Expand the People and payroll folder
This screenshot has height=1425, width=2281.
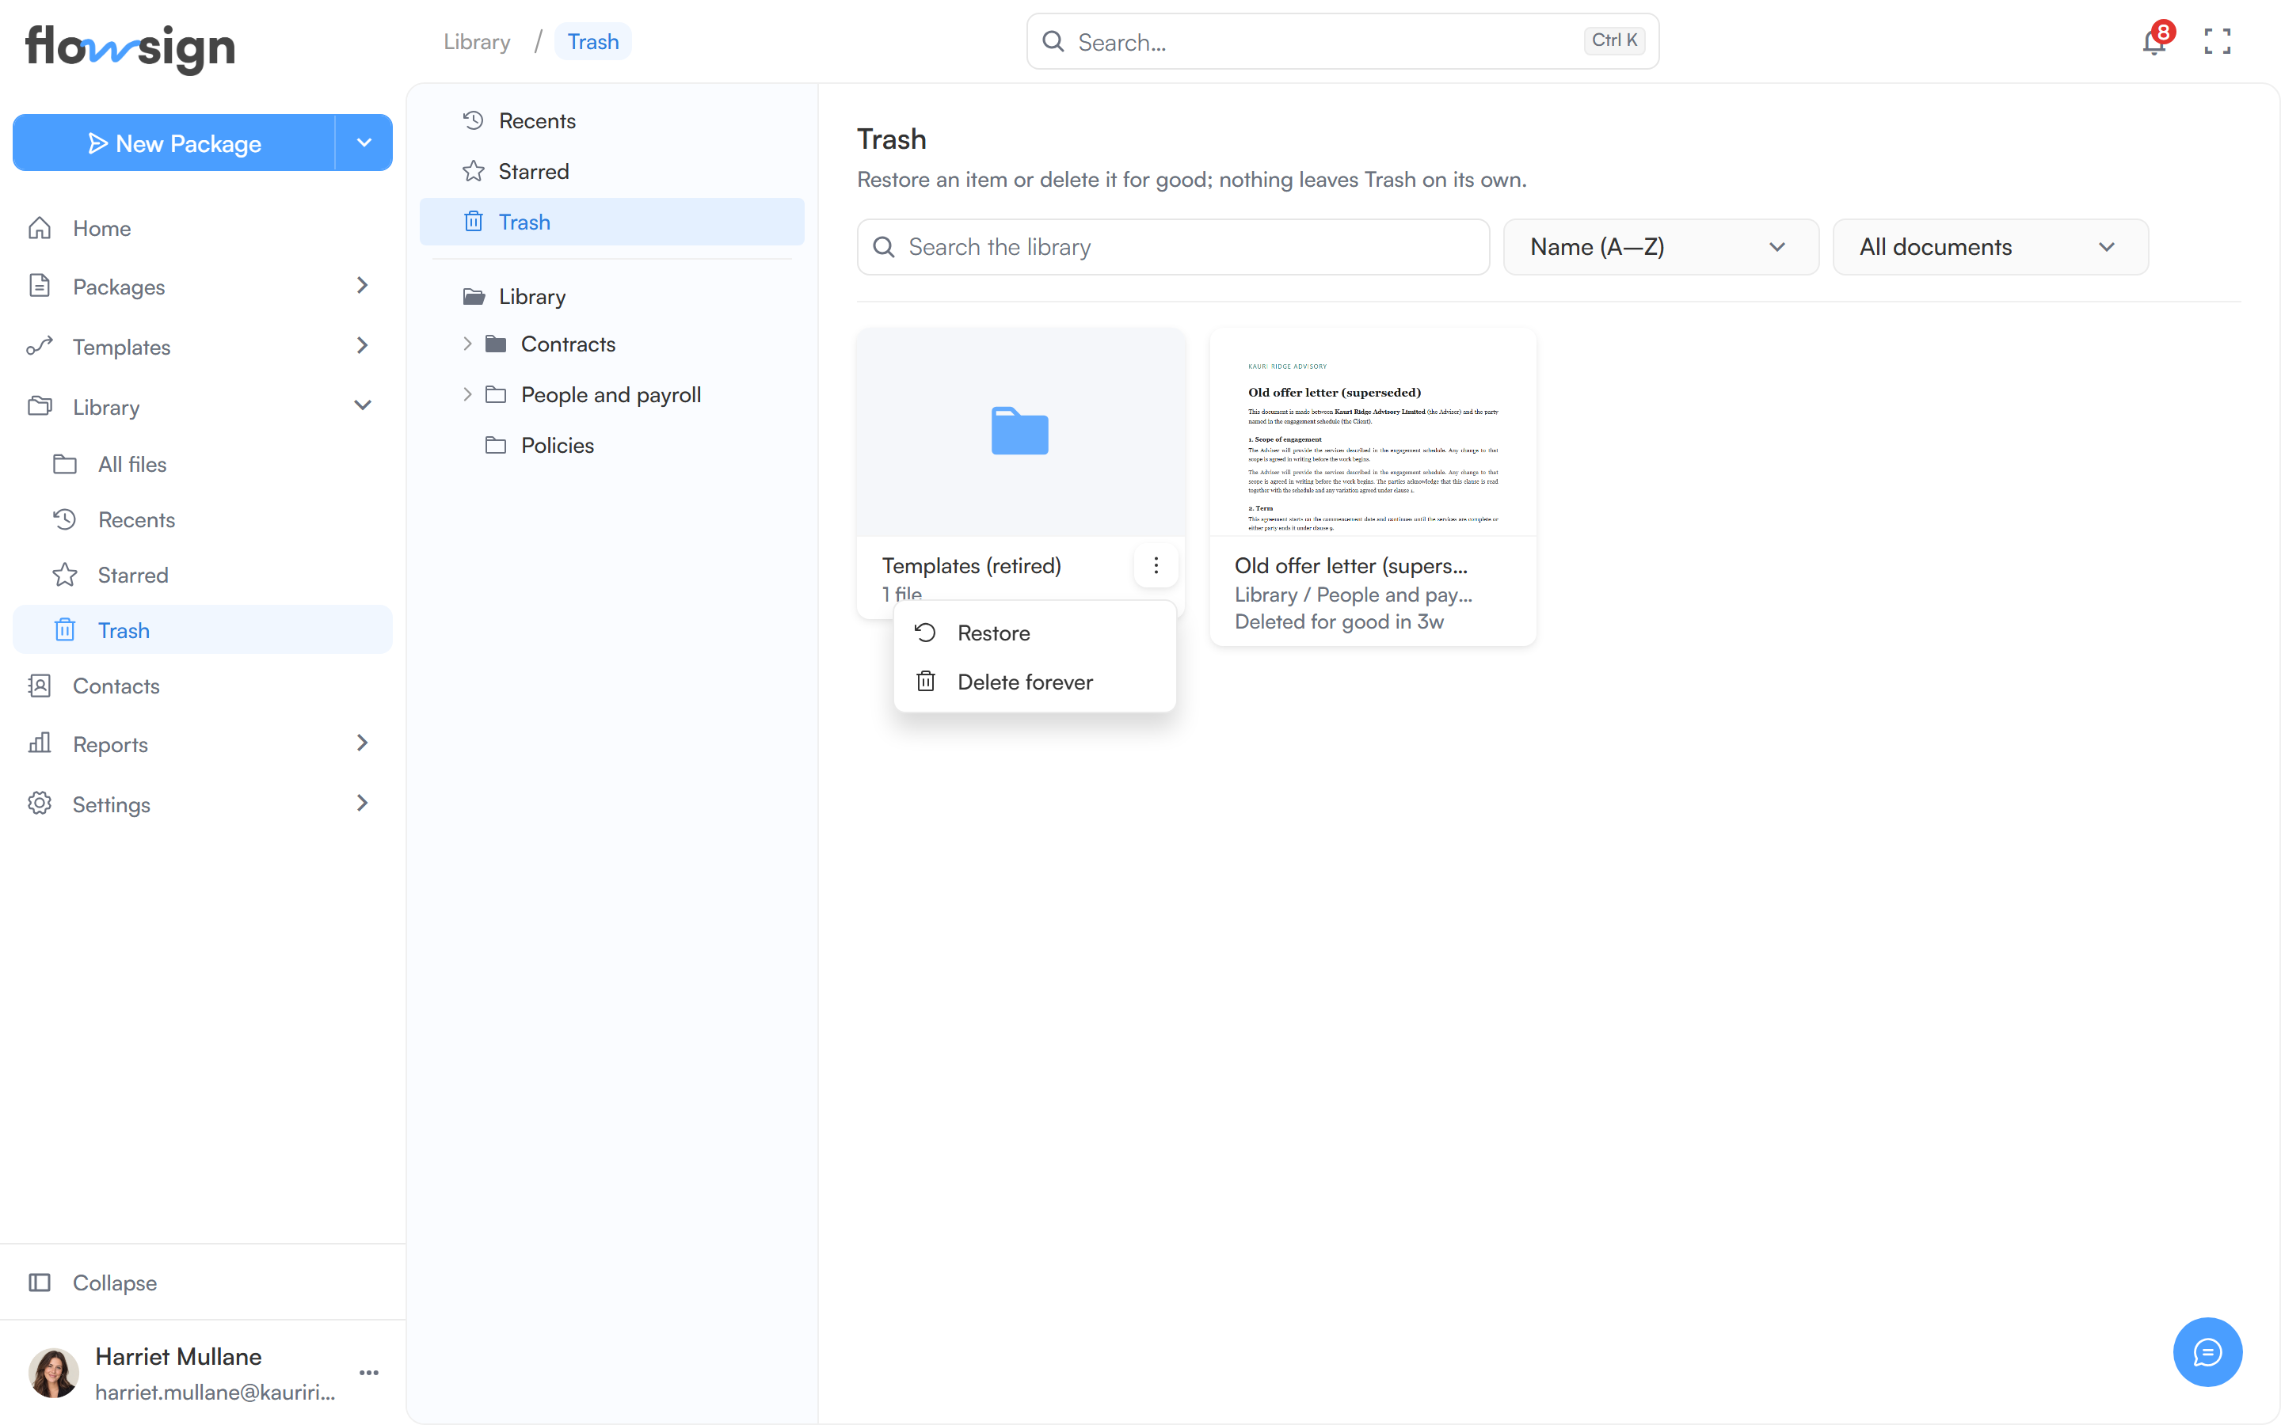tap(466, 394)
